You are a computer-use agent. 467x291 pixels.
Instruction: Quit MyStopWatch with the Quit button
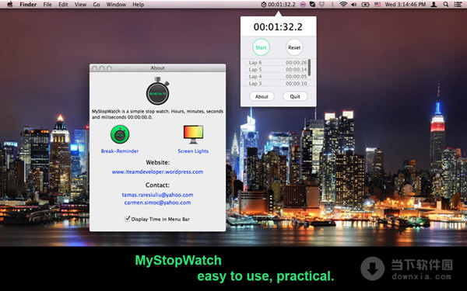coord(295,96)
